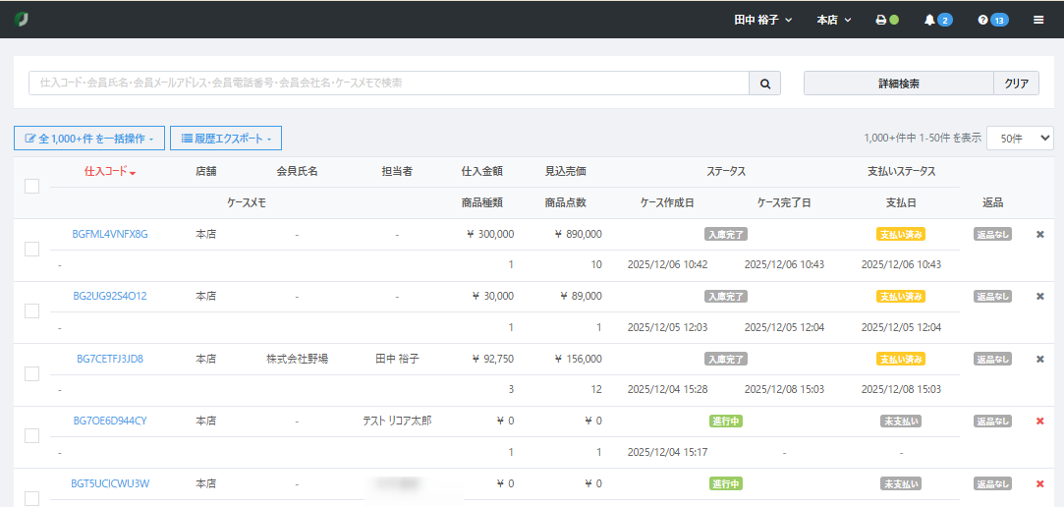
Task: Open the hamburger menu icon
Action: pyautogui.click(x=1038, y=20)
